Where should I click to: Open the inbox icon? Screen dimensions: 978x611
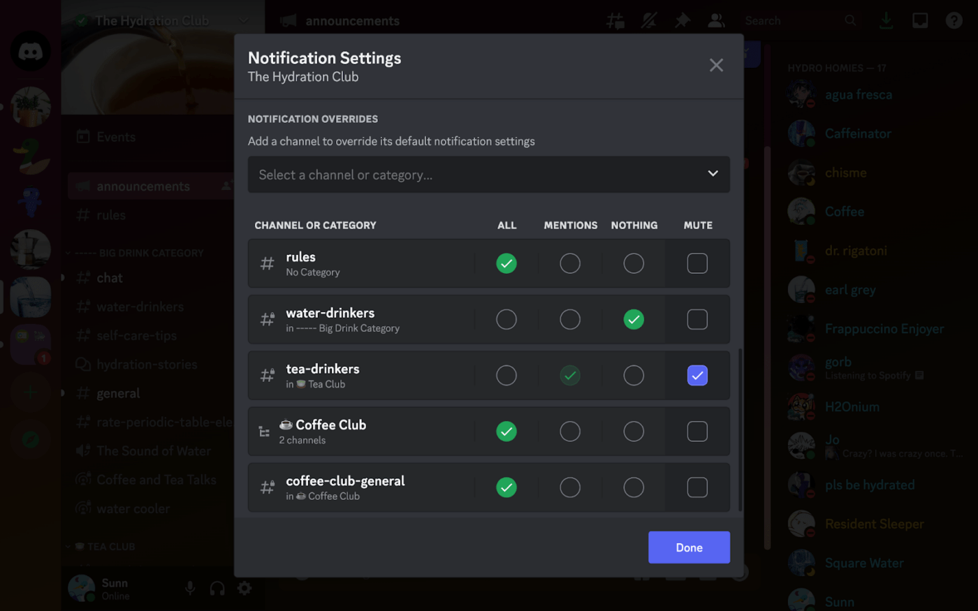point(919,20)
